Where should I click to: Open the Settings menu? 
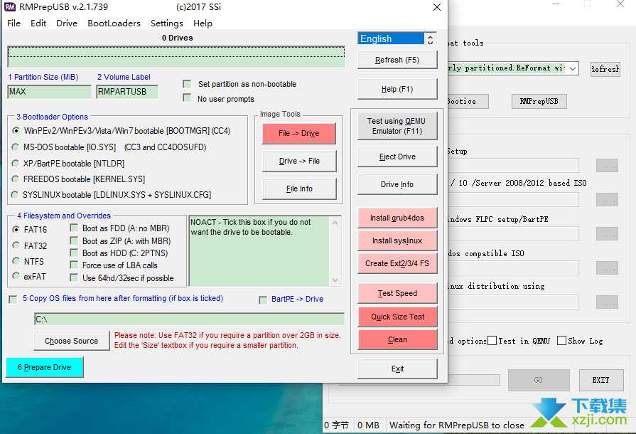pyautogui.click(x=167, y=23)
